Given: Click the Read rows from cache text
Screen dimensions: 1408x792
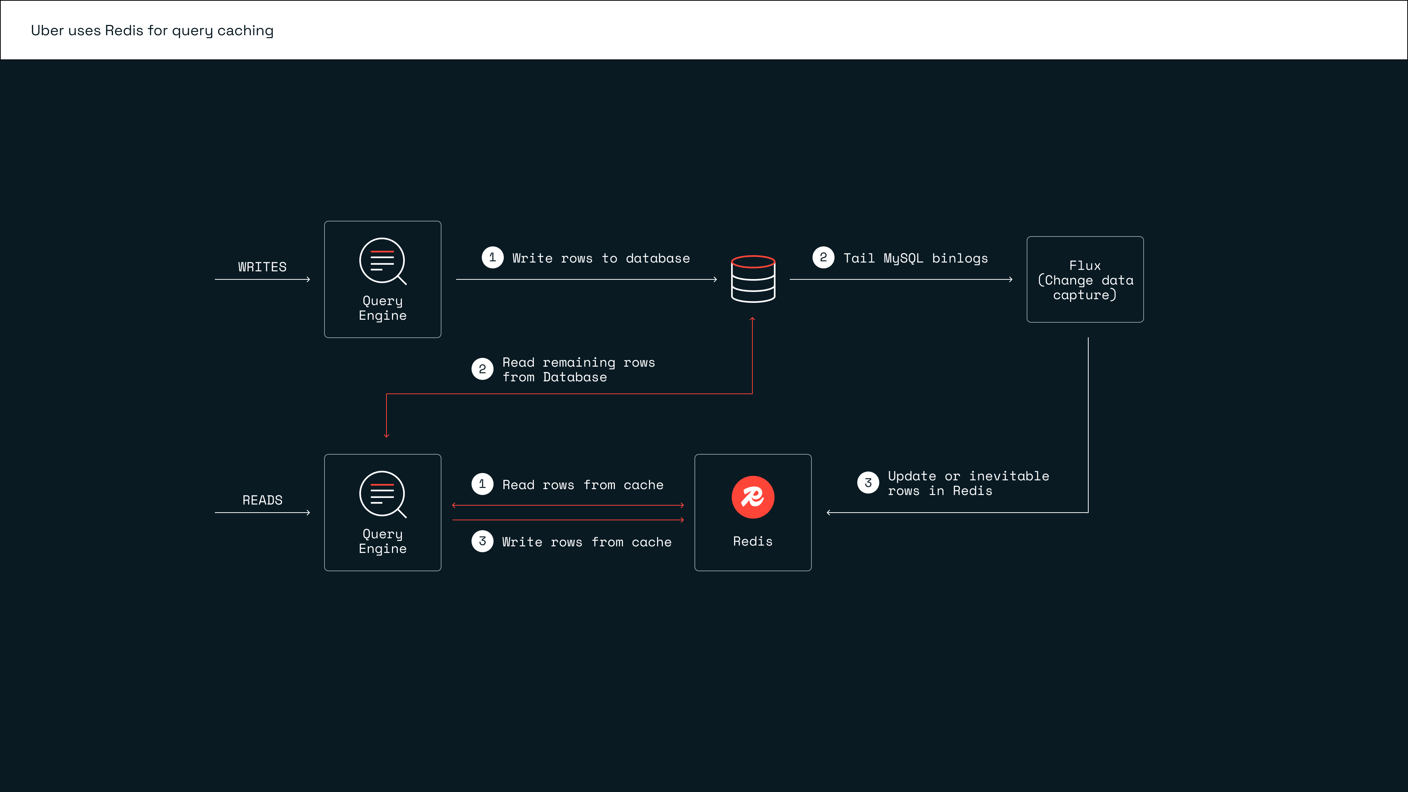Looking at the screenshot, I should [x=583, y=485].
